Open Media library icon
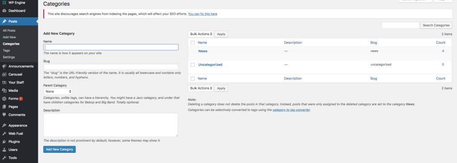 (4, 90)
